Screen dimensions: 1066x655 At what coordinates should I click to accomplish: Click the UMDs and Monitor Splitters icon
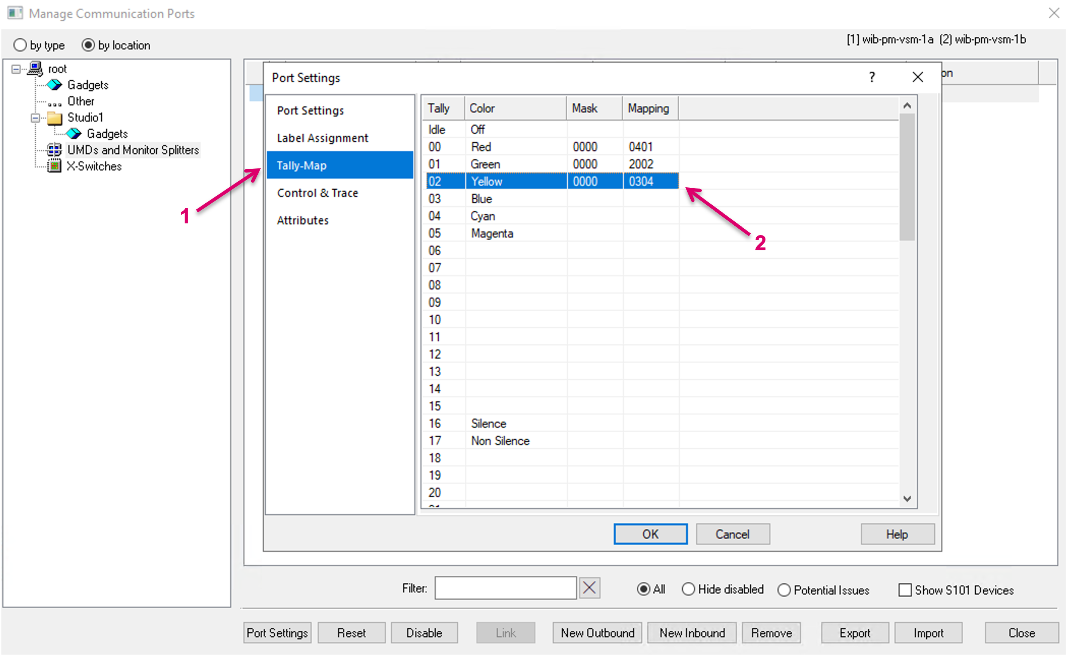[54, 150]
